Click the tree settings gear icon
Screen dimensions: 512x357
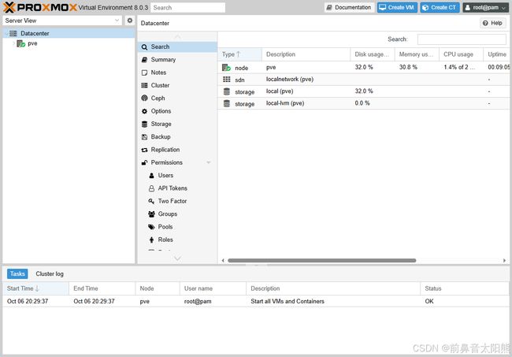[x=130, y=20]
